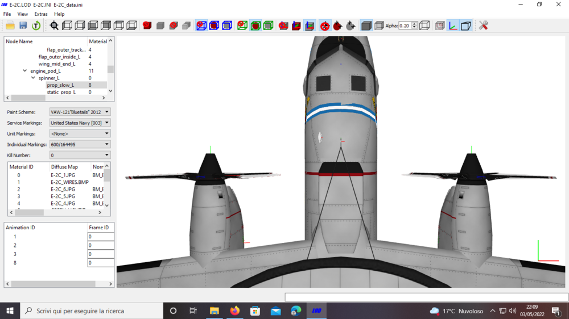The width and height of the screenshot is (569, 319).
Task: Click Frame ID field for animation 8
Action: pyautogui.click(x=101, y=262)
